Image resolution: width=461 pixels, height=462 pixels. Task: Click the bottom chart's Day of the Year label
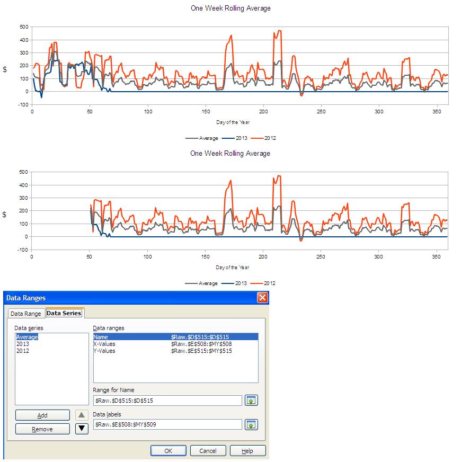pos(233,267)
